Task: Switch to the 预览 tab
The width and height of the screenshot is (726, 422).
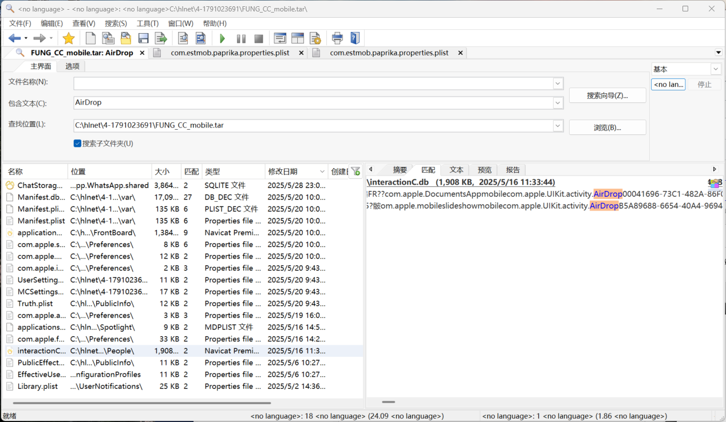Action: 484,170
